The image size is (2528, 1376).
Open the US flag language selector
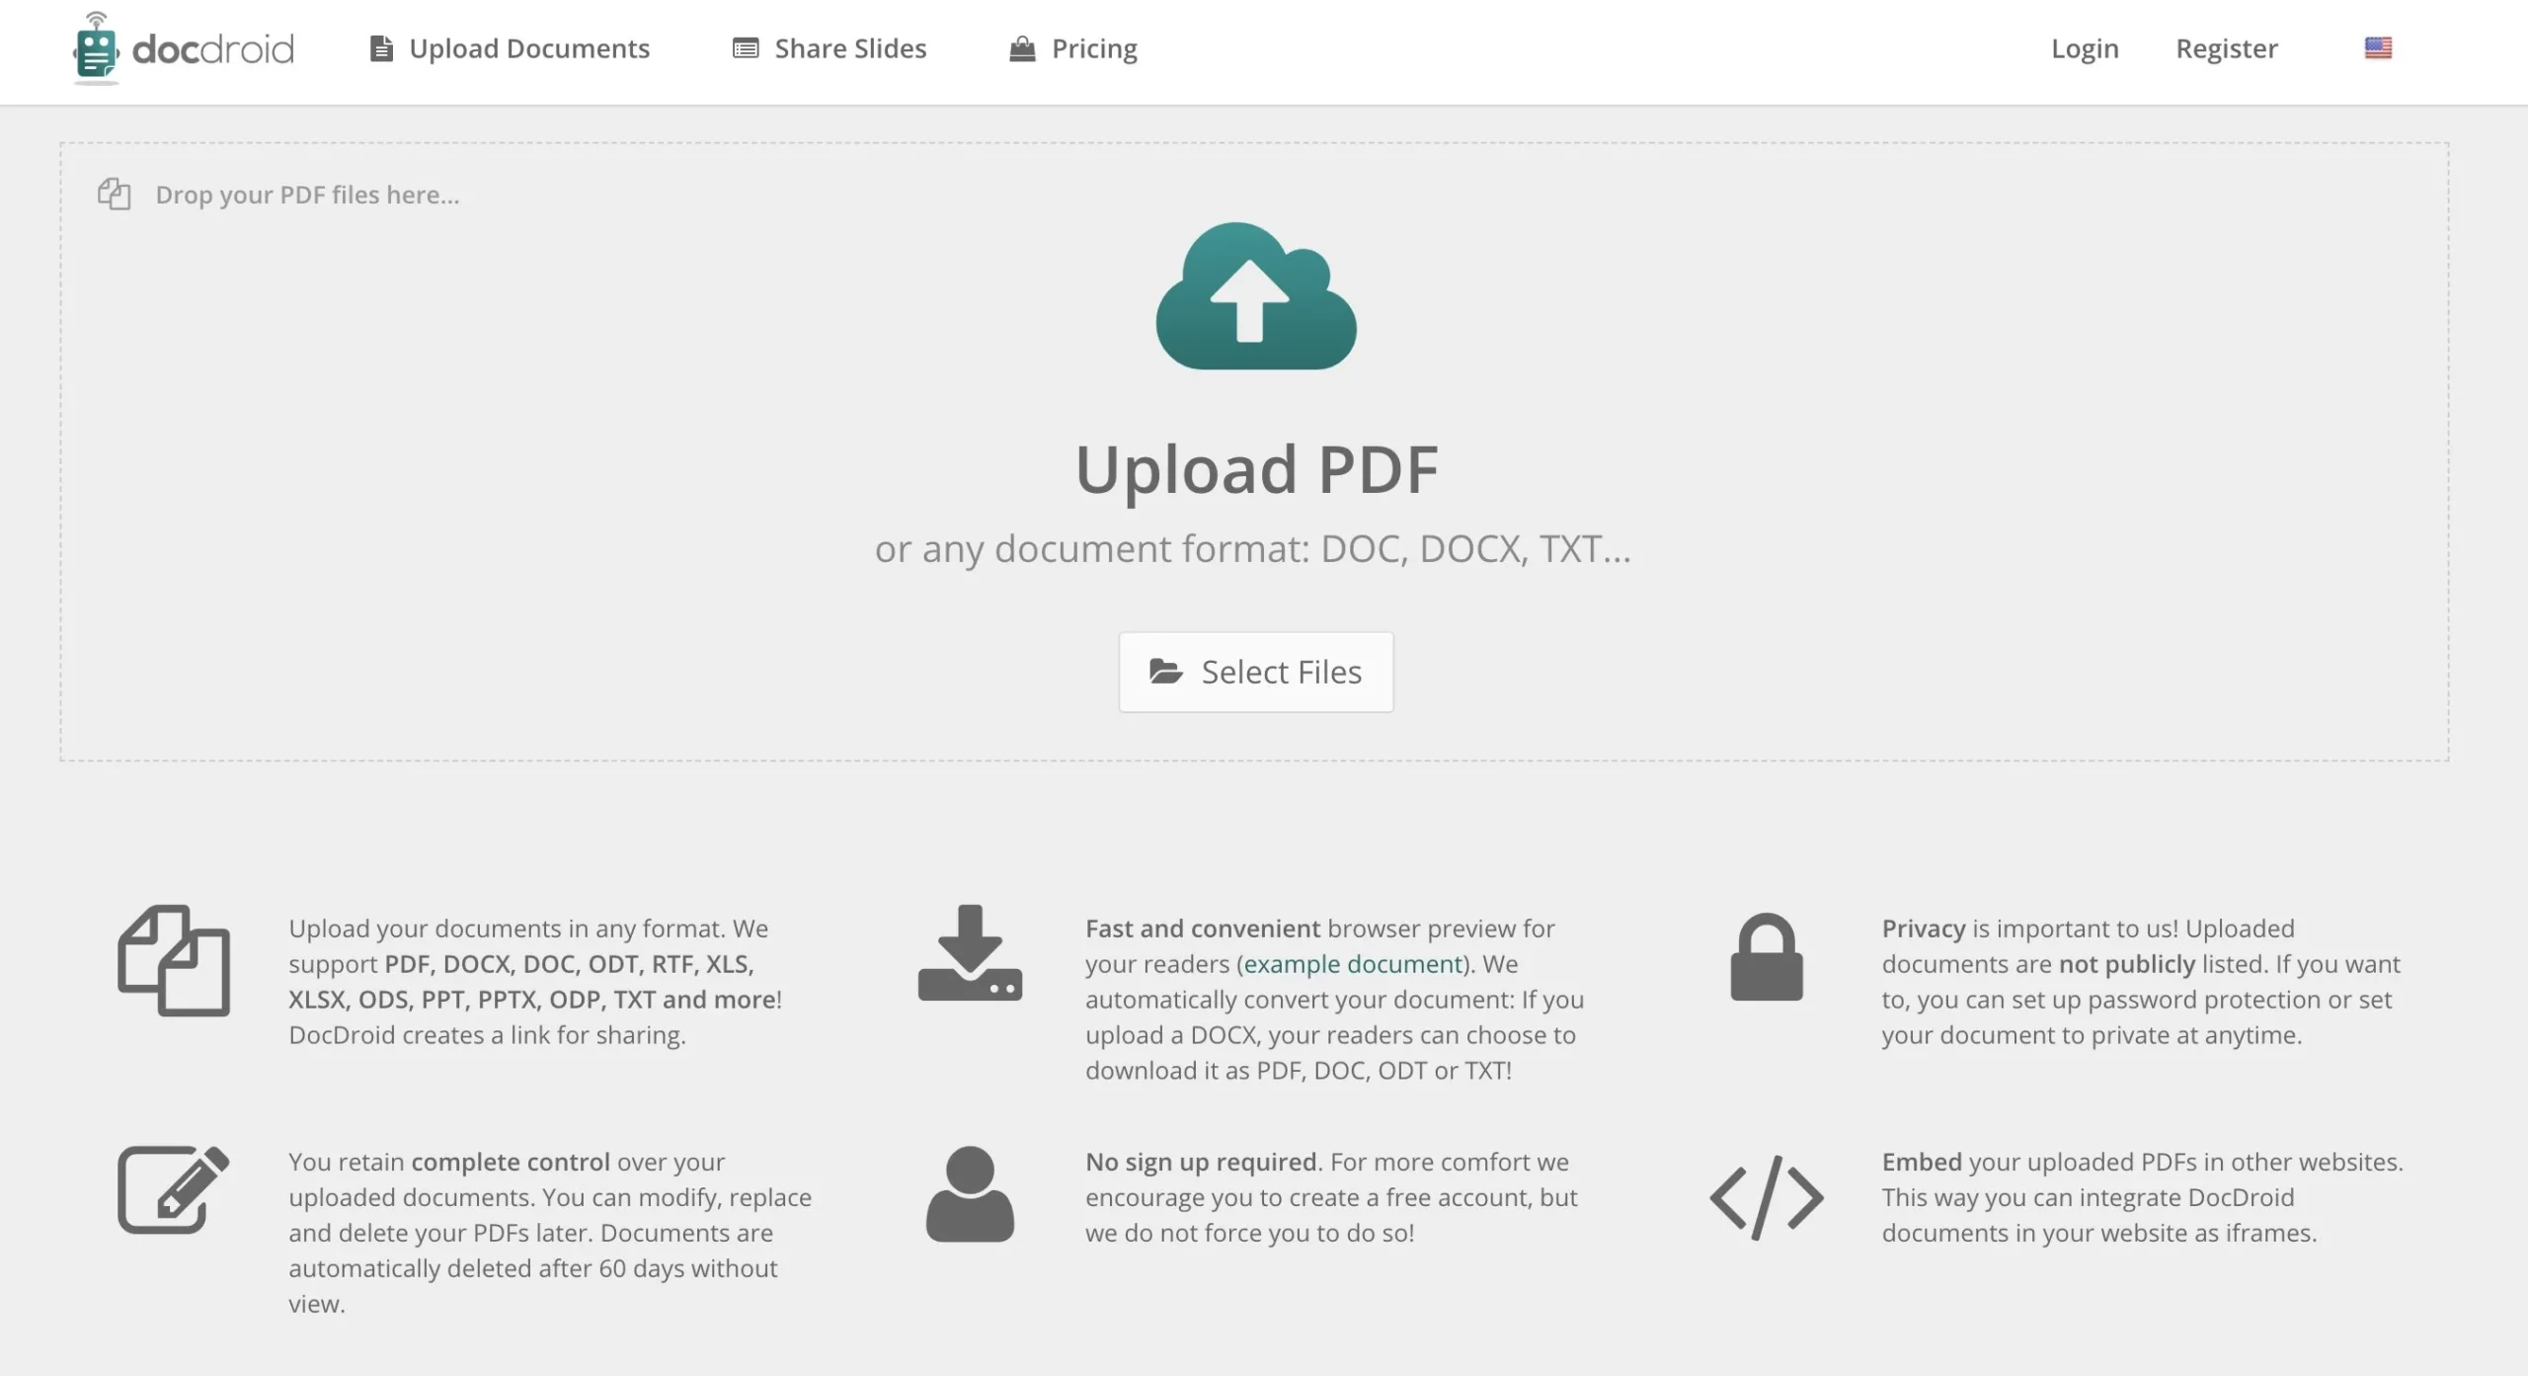tap(2378, 47)
